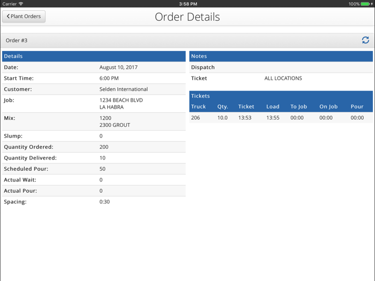The width and height of the screenshot is (375, 281).
Task: Select customer Selden International
Action: [x=124, y=89]
